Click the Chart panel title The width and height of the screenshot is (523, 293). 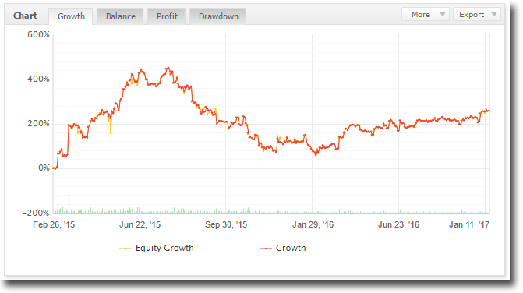[x=25, y=16]
